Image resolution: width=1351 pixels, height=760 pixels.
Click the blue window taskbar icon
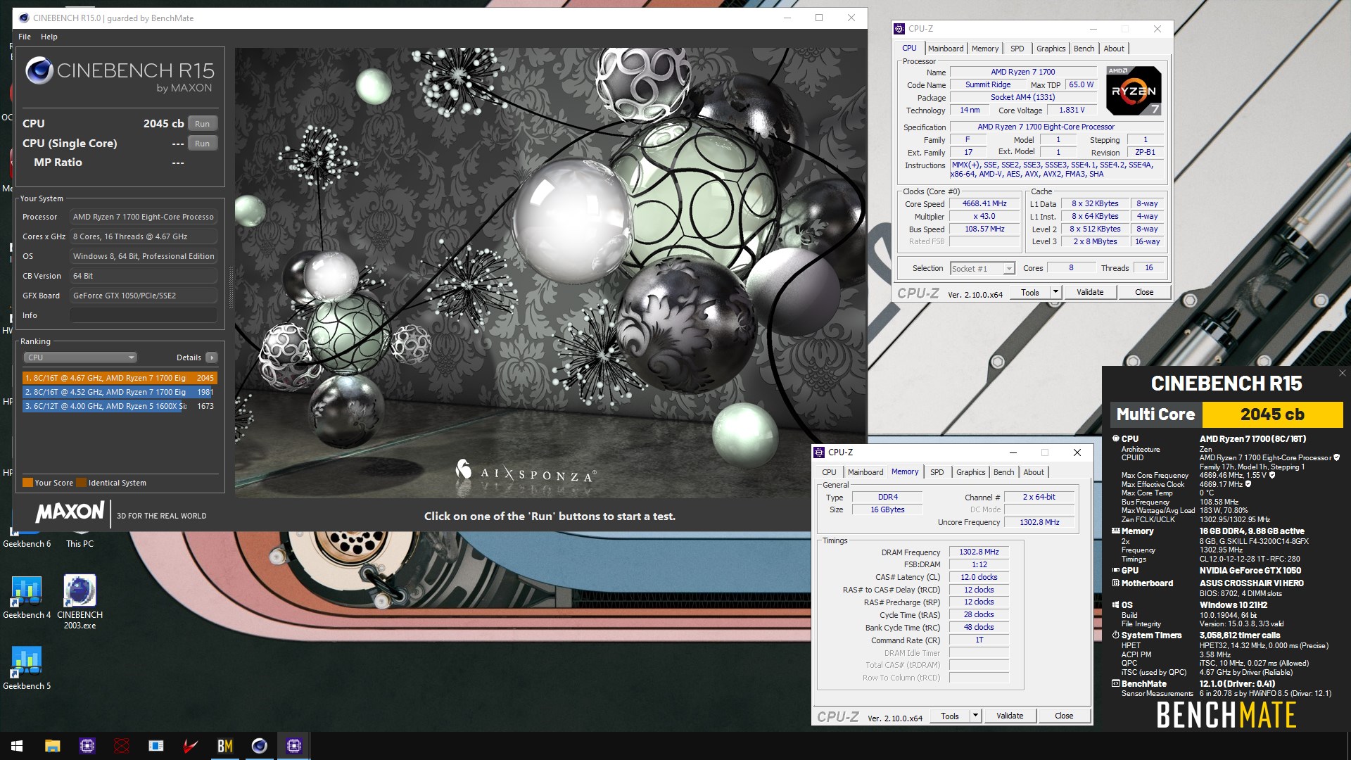pyautogui.click(x=156, y=746)
